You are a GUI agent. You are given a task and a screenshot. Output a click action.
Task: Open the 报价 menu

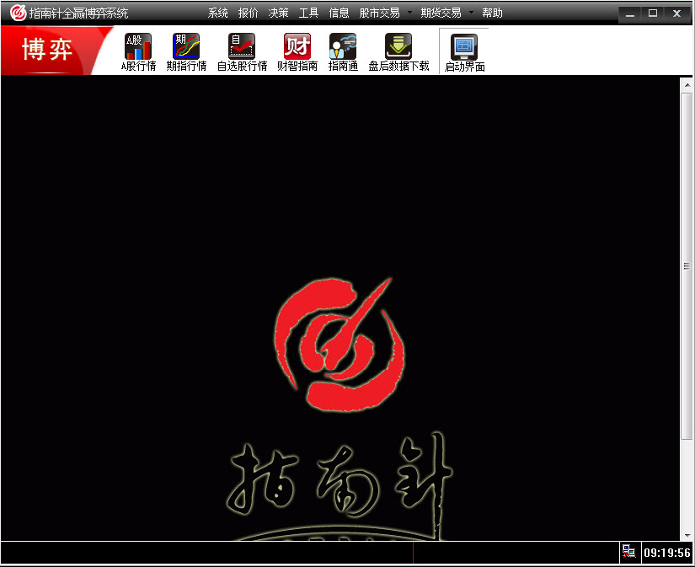[x=249, y=13]
